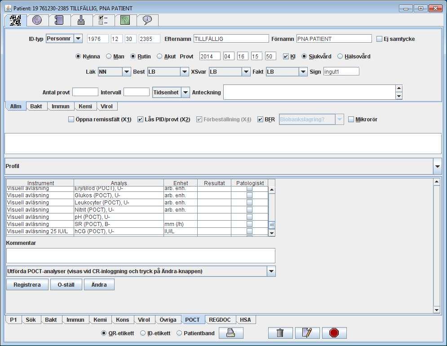The width and height of the screenshot is (447, 346).
Task: Click the Patologiskt column header
Action: [x=250, y=183]
